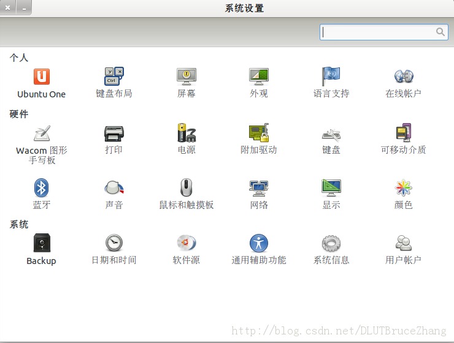Image resolution: width=454 pixels, height=343 pixels.
Task: Open the Backup safe icon
Action: pyautogui.click(x=42, y=243)
